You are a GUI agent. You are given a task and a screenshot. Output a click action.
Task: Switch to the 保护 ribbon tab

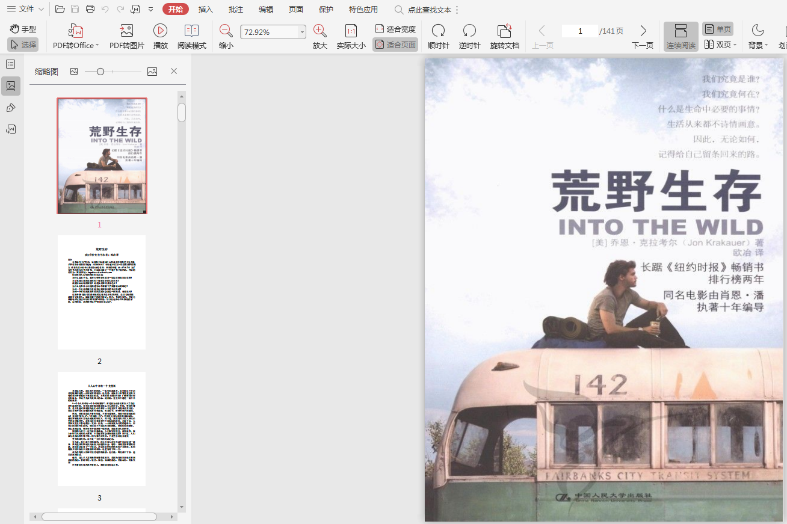326,9
